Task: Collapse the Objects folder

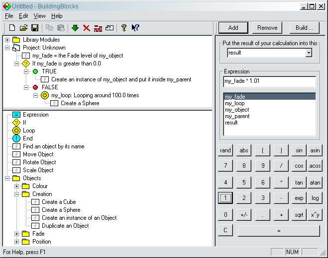Action: click(7, 178)
